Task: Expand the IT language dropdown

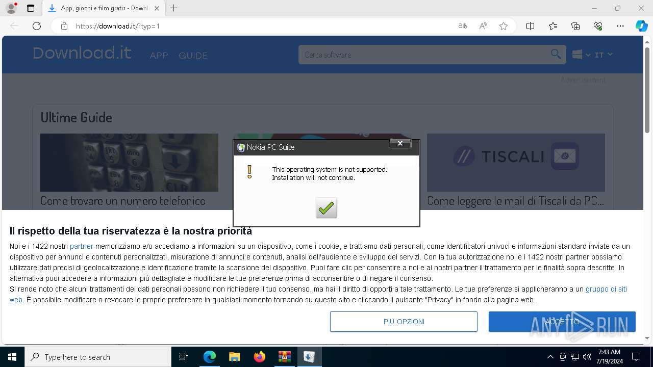Action: (604, 55)
